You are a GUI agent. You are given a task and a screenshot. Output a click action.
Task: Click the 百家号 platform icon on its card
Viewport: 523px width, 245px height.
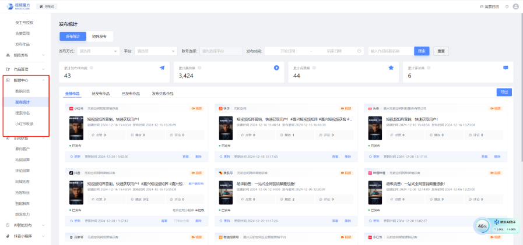(71, 237)
